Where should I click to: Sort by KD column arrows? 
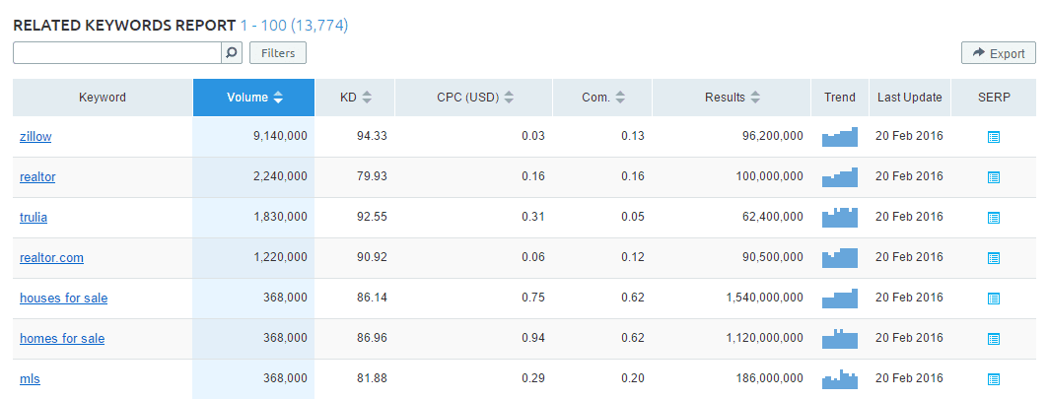[x=367, y=98]
